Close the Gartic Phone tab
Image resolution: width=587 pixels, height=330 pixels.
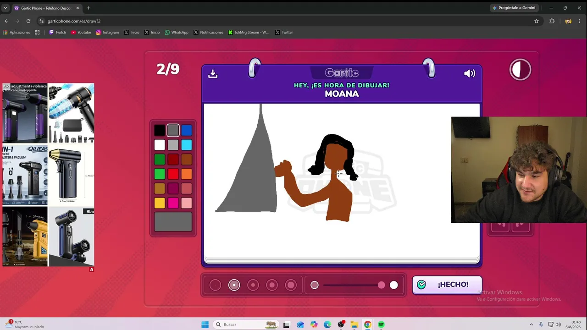[x=78, y=8]
